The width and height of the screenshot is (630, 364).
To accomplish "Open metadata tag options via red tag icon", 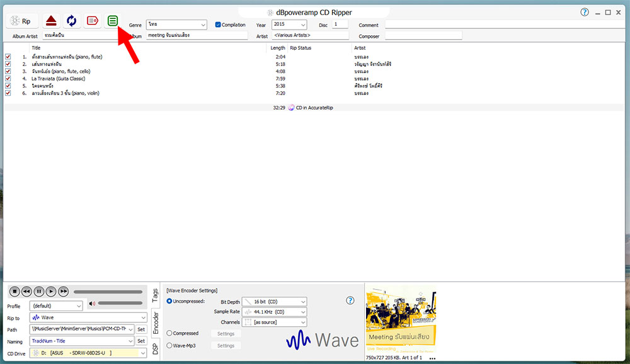I will click(x=93, y=21).
